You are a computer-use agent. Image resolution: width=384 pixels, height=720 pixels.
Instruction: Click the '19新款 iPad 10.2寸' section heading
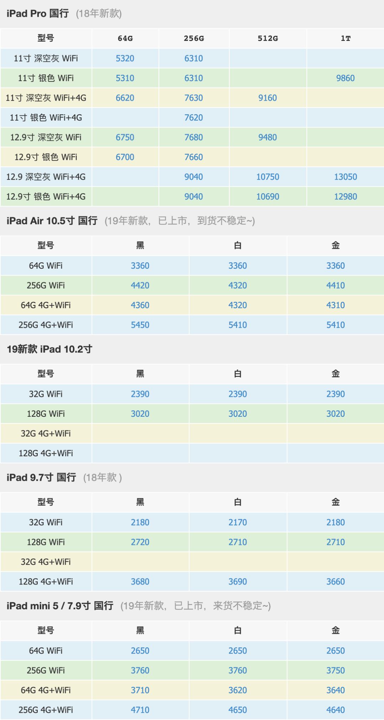click(x=49, y=349)
